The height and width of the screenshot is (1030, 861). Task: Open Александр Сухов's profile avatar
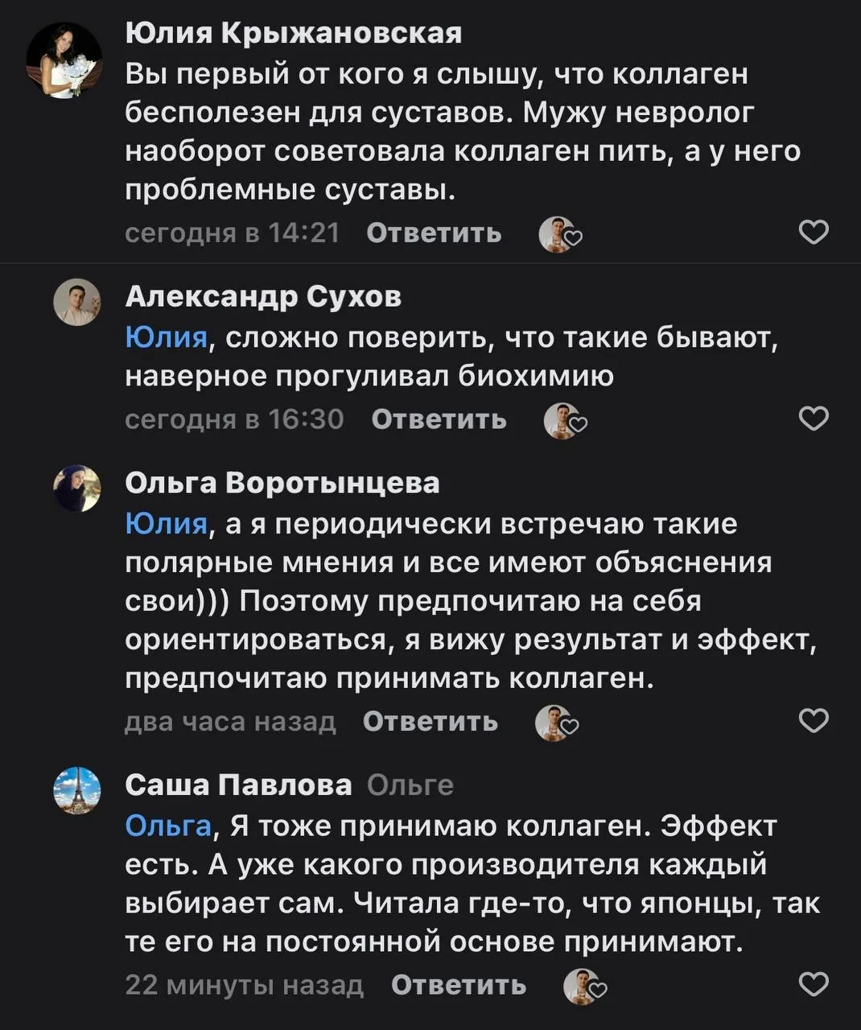[x=76, y=303]
